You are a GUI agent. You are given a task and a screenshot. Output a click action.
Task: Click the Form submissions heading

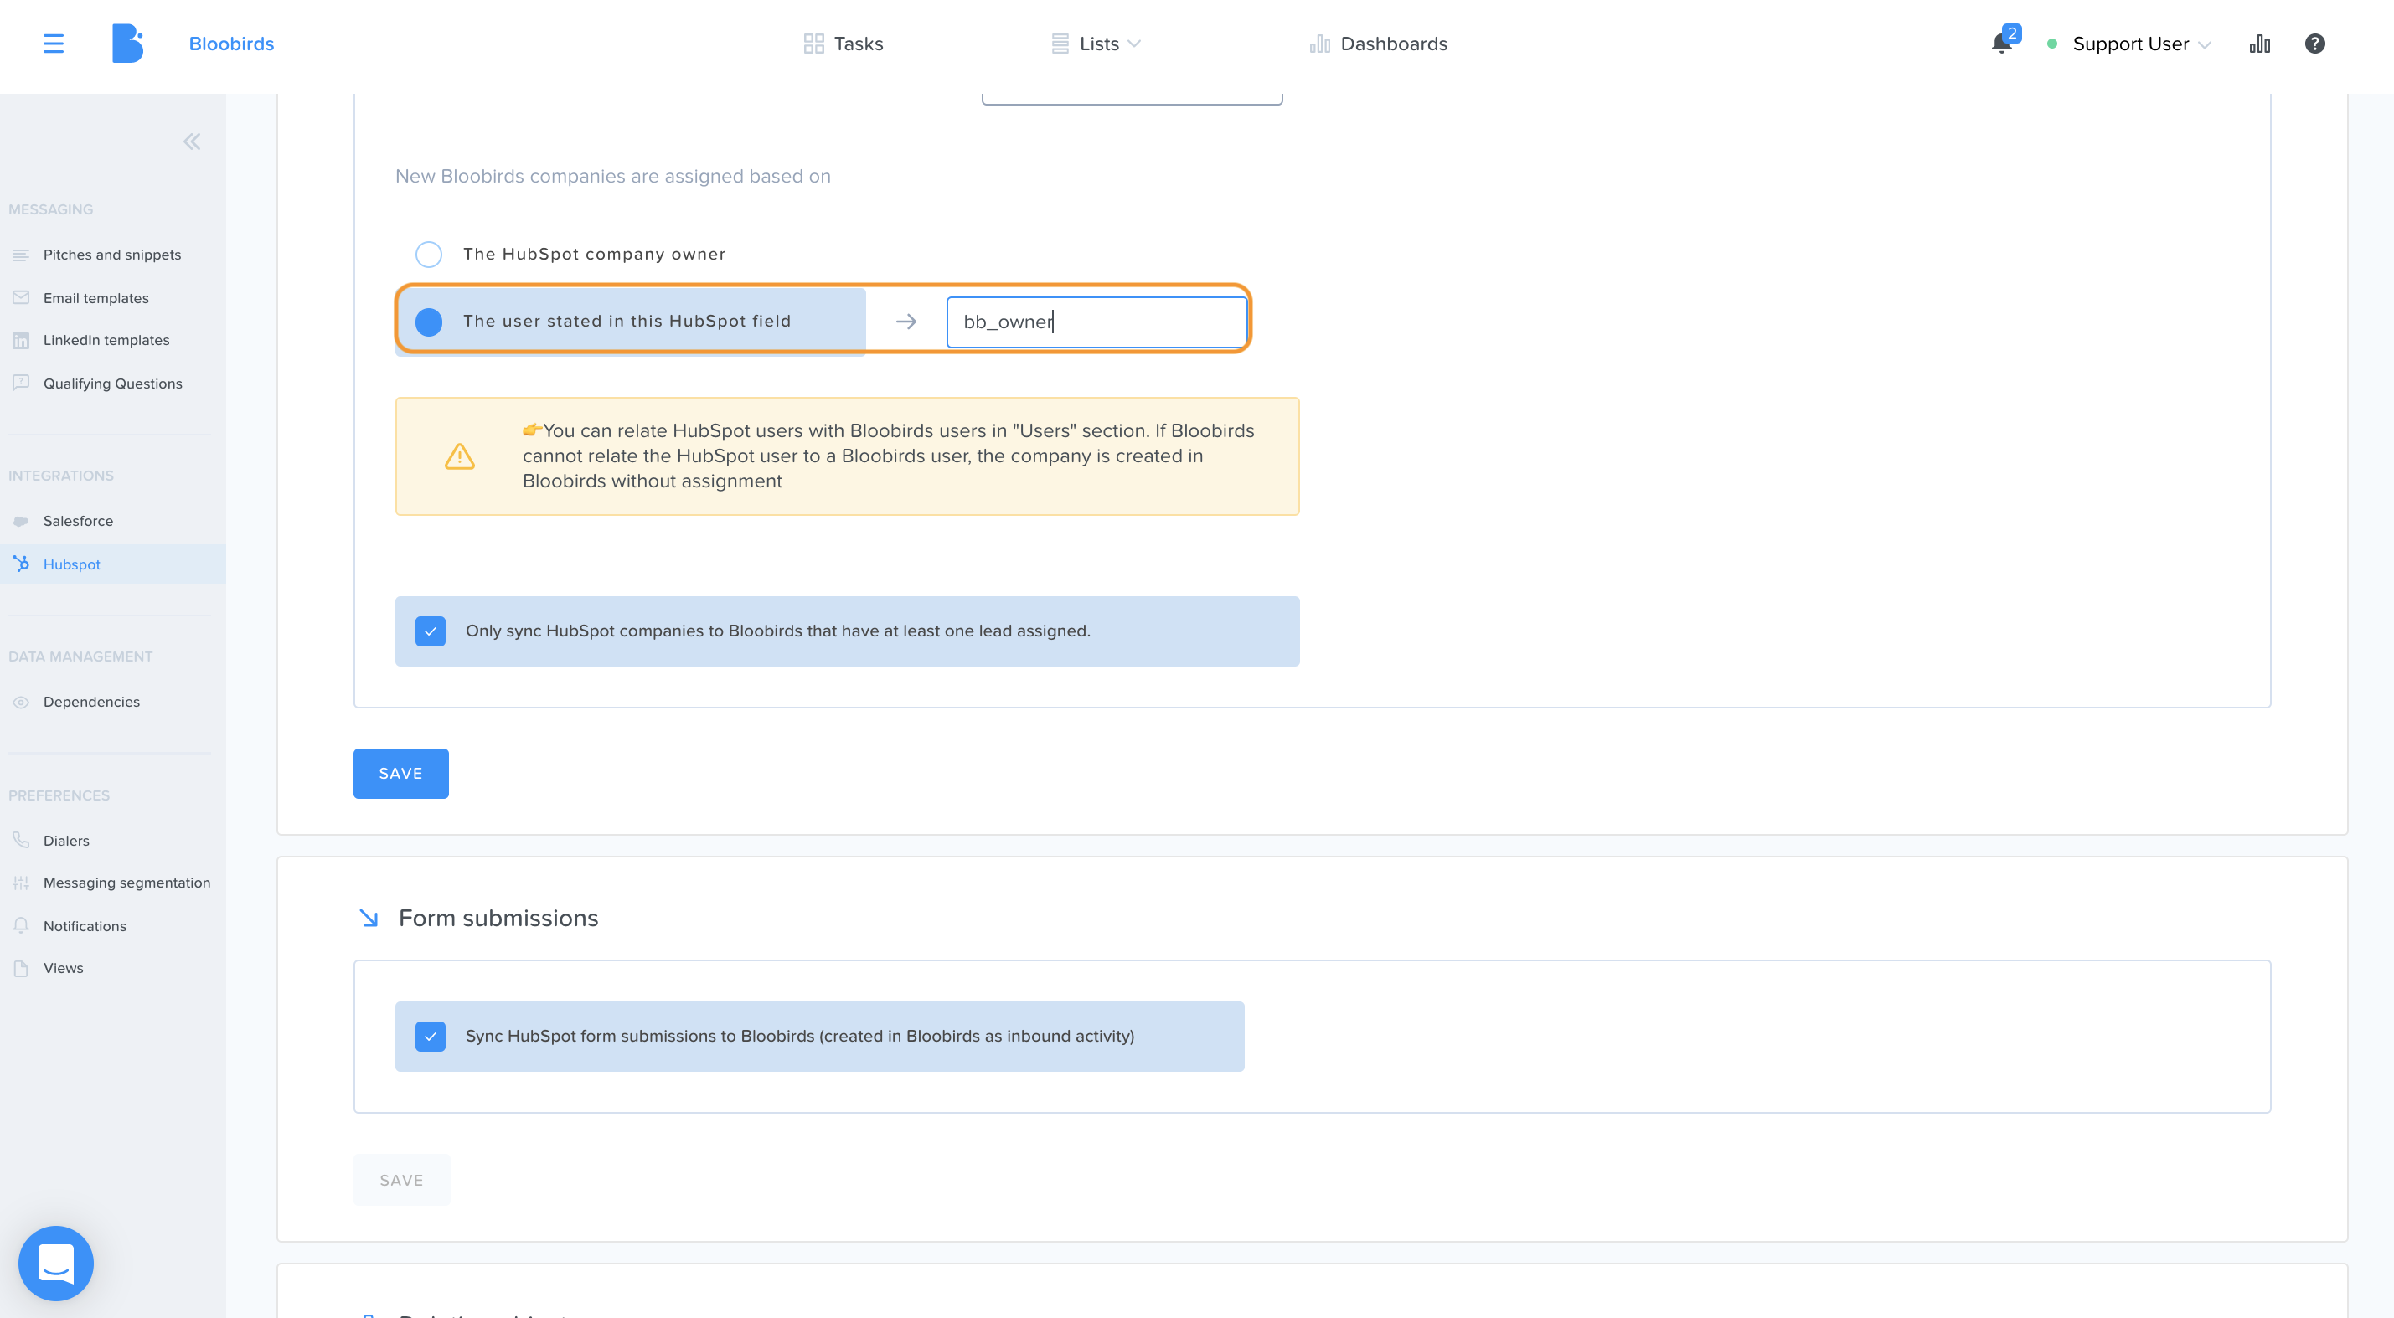point(498,918)
